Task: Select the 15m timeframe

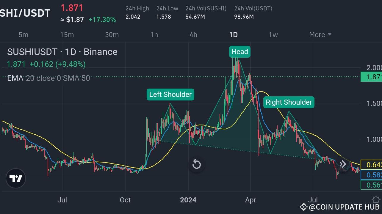Action: click(x=67, y=35)
